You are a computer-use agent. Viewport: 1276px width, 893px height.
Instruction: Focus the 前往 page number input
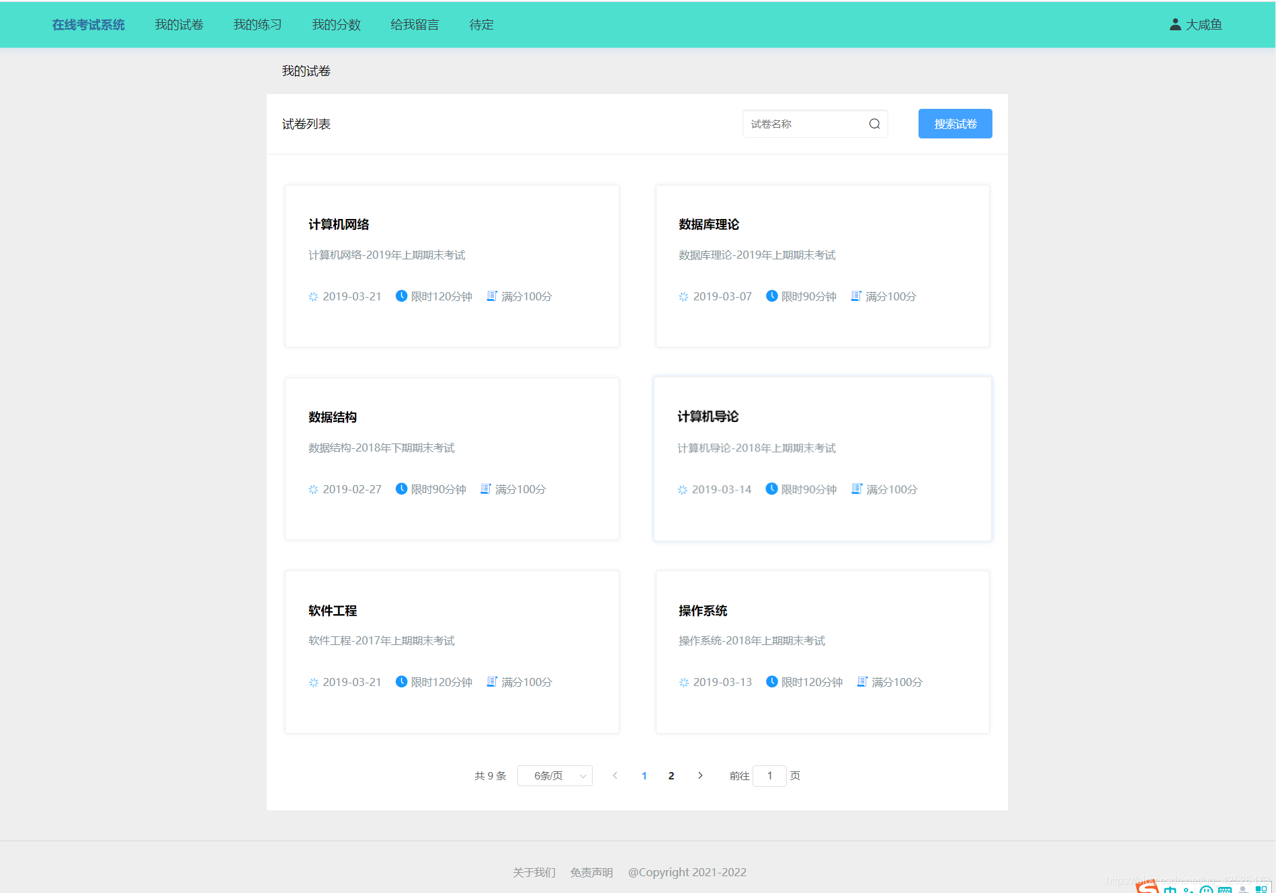(770, 775)
